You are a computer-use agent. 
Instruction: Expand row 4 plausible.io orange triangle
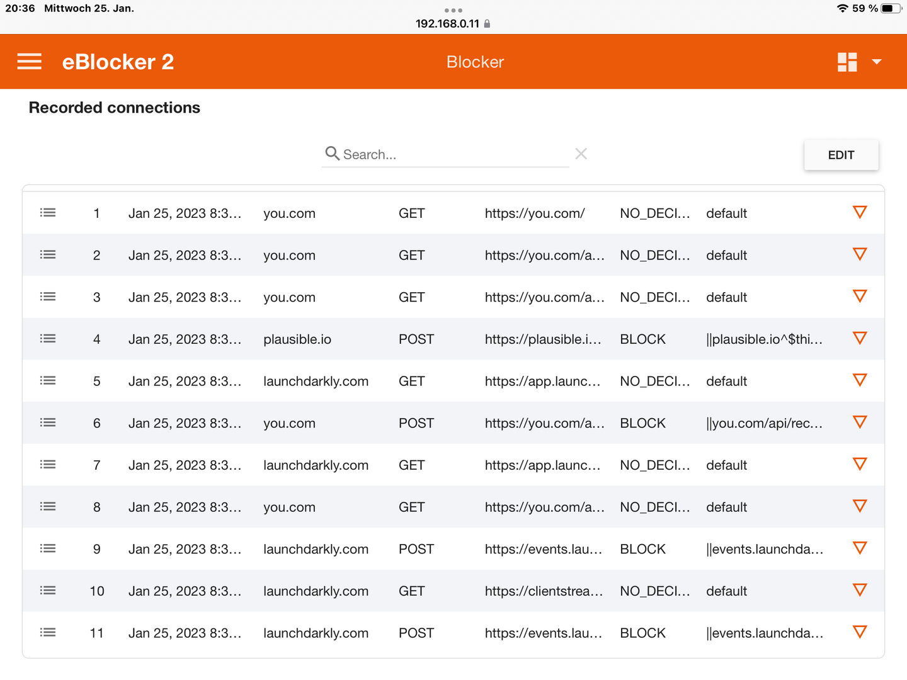click(860, 338)
